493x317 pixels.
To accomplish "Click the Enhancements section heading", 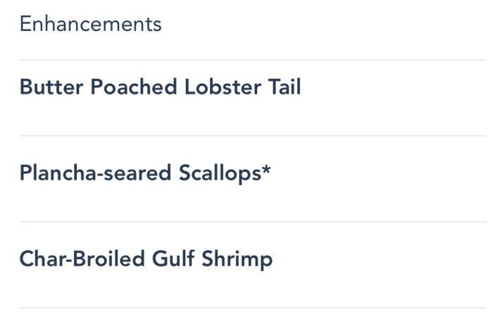I will [x=90, y=24].
